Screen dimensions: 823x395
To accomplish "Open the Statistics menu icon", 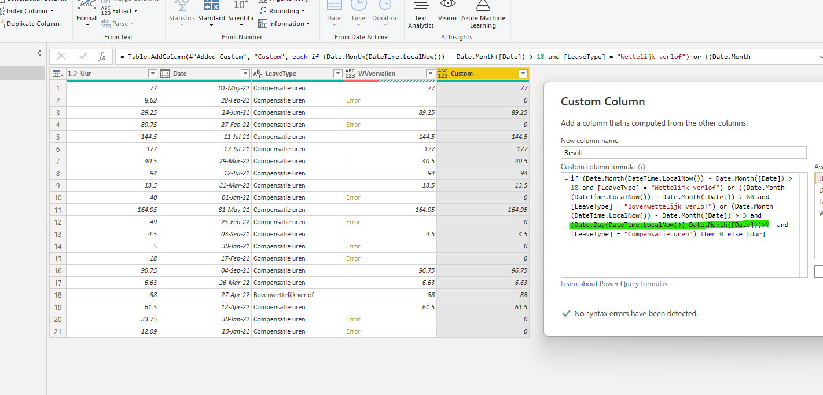I will (182, 7).
